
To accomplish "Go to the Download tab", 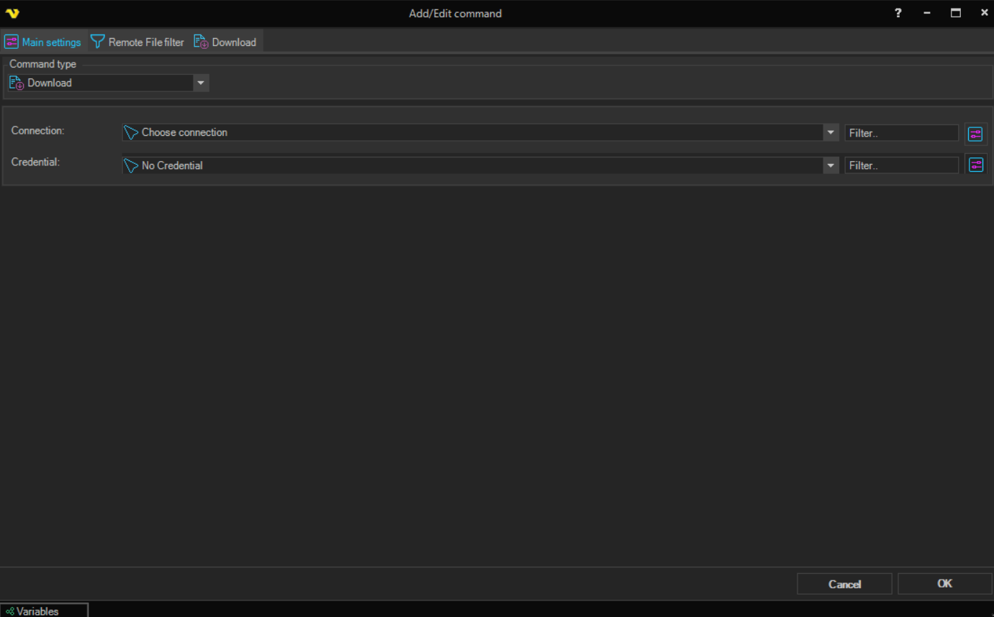I will click(x=225, y=42).
